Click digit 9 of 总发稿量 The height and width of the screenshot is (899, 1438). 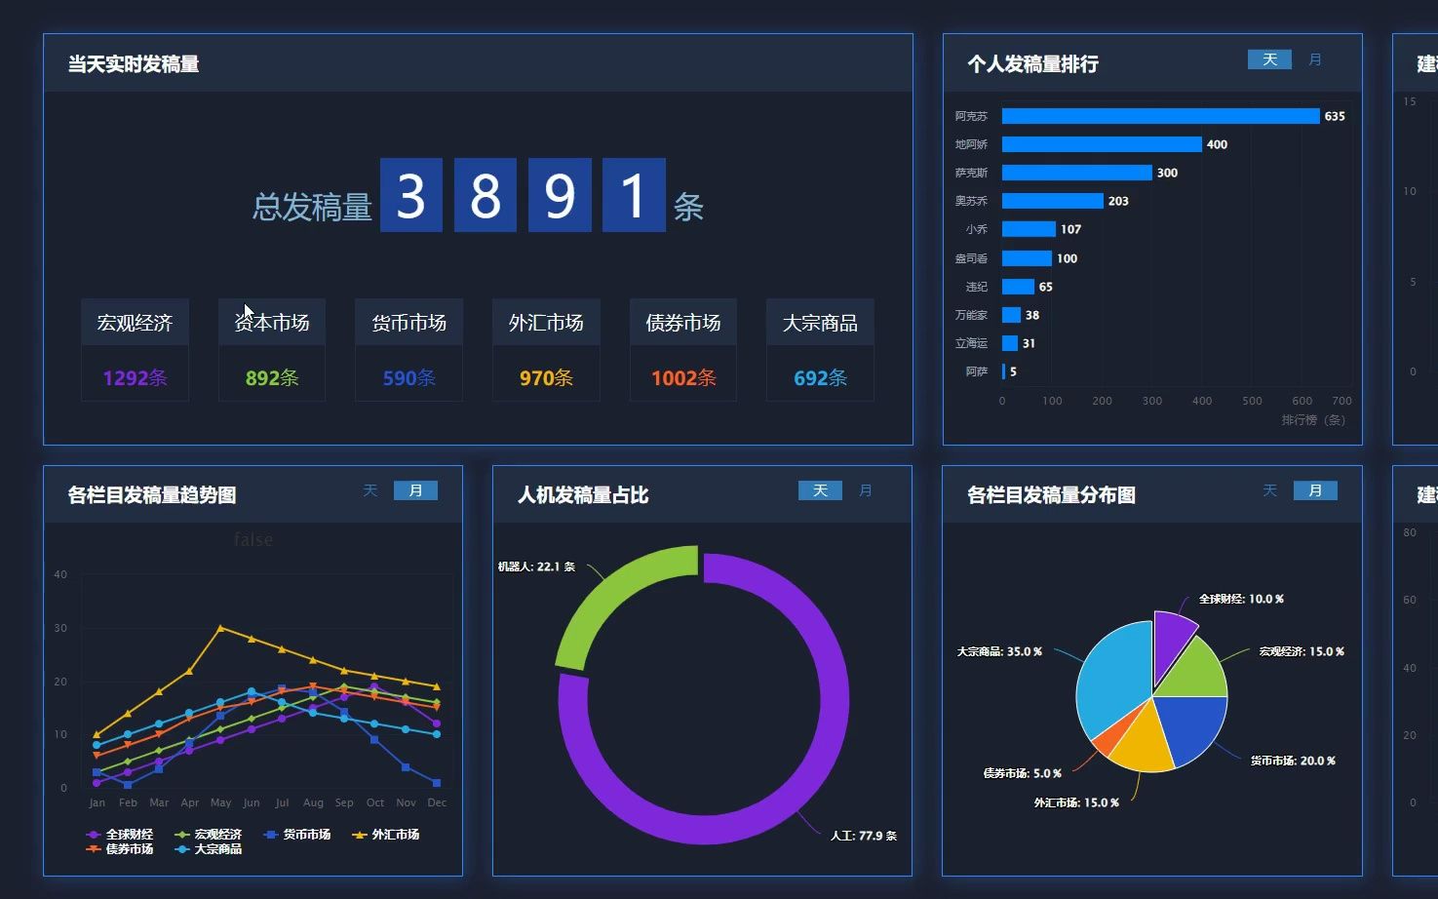[x=560, y=195]
